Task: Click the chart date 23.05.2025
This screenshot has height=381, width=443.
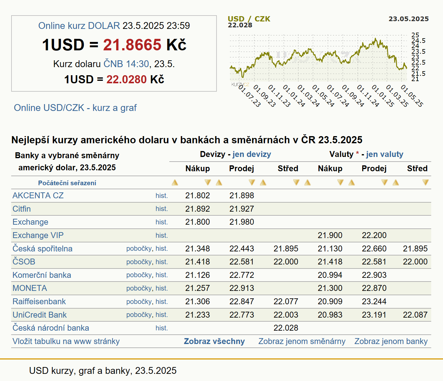Action: pos(409,19)
